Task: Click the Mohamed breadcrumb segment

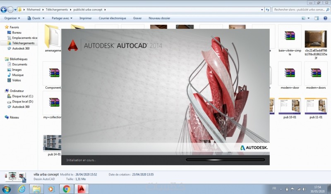Action: (34, 9)
